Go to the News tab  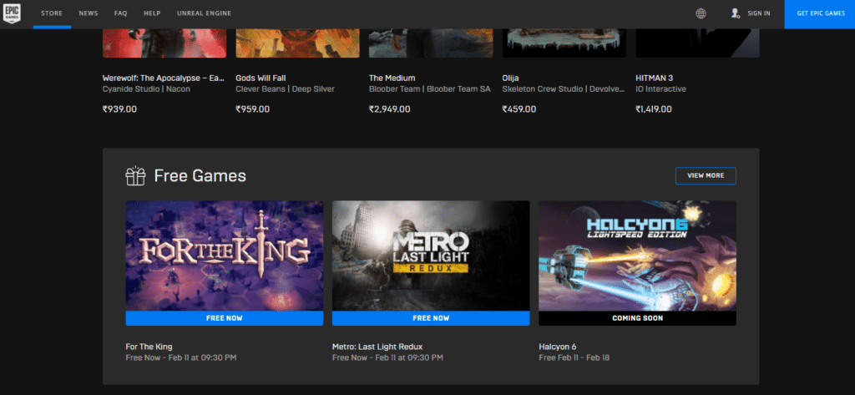(89, 13)
